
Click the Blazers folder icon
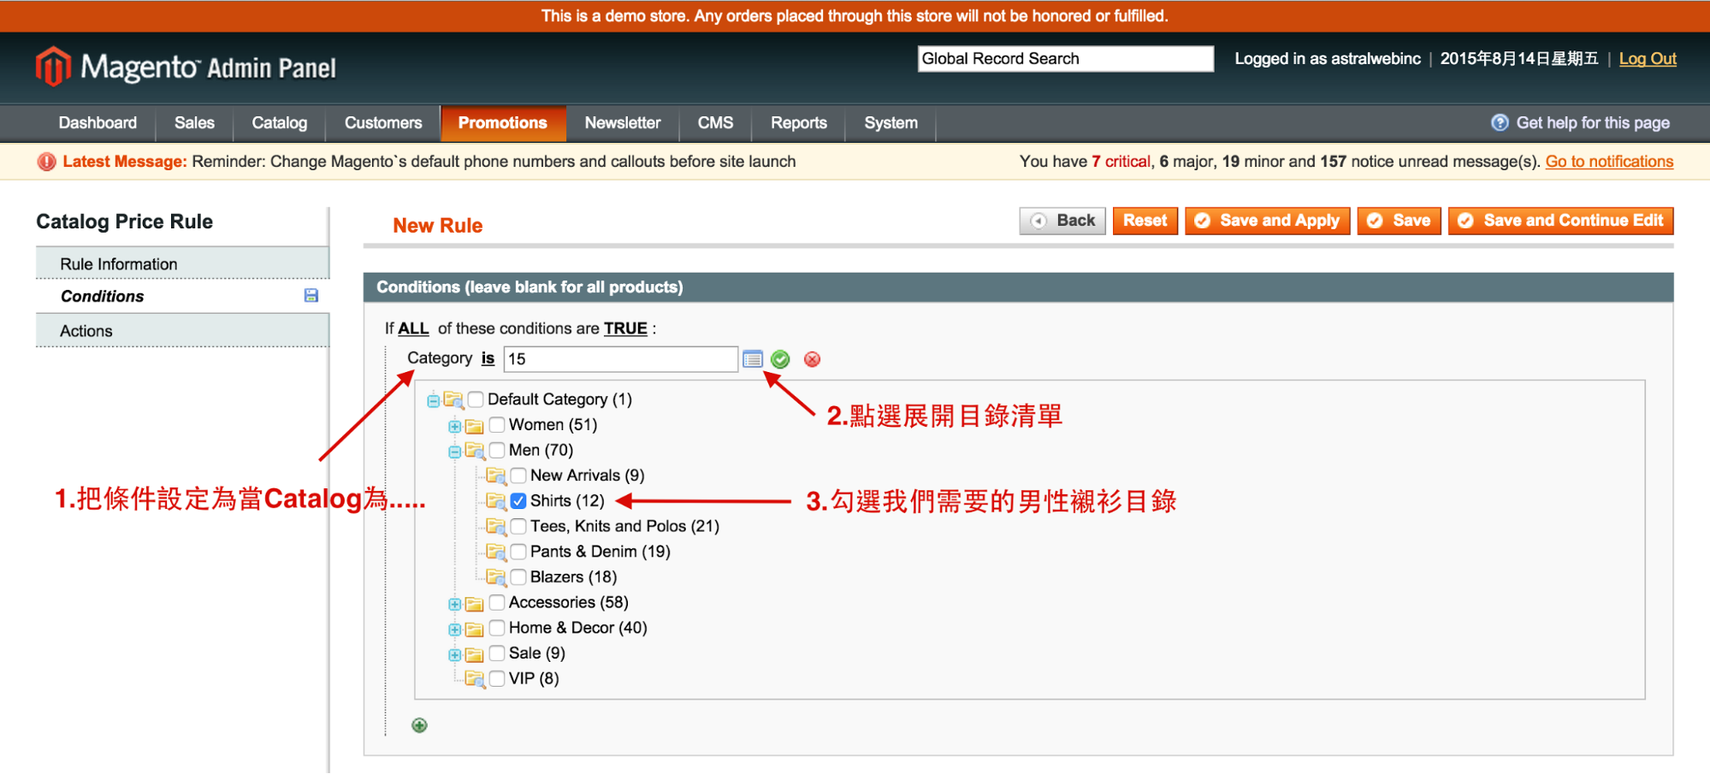tap(496, 577)
